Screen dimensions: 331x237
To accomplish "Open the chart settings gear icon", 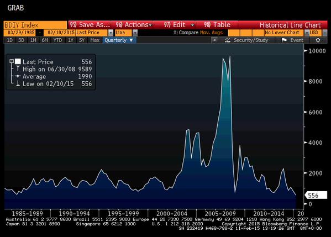I will click(318, 40).
